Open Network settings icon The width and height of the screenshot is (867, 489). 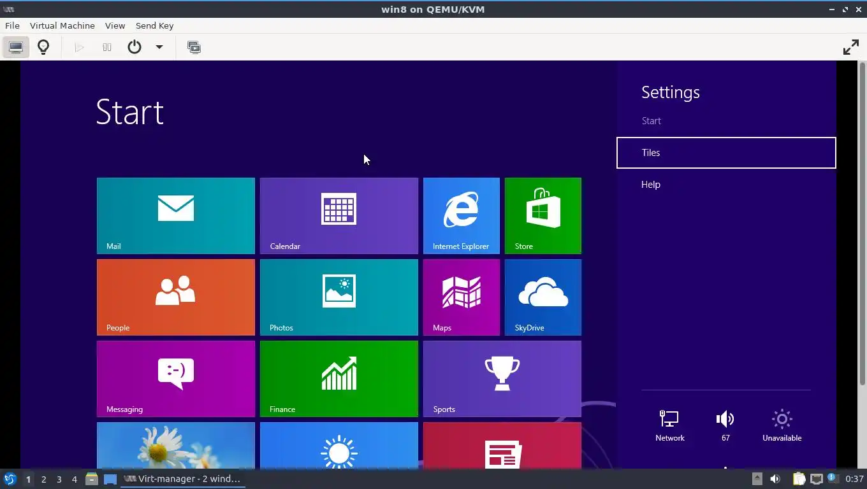click(669, 425)
